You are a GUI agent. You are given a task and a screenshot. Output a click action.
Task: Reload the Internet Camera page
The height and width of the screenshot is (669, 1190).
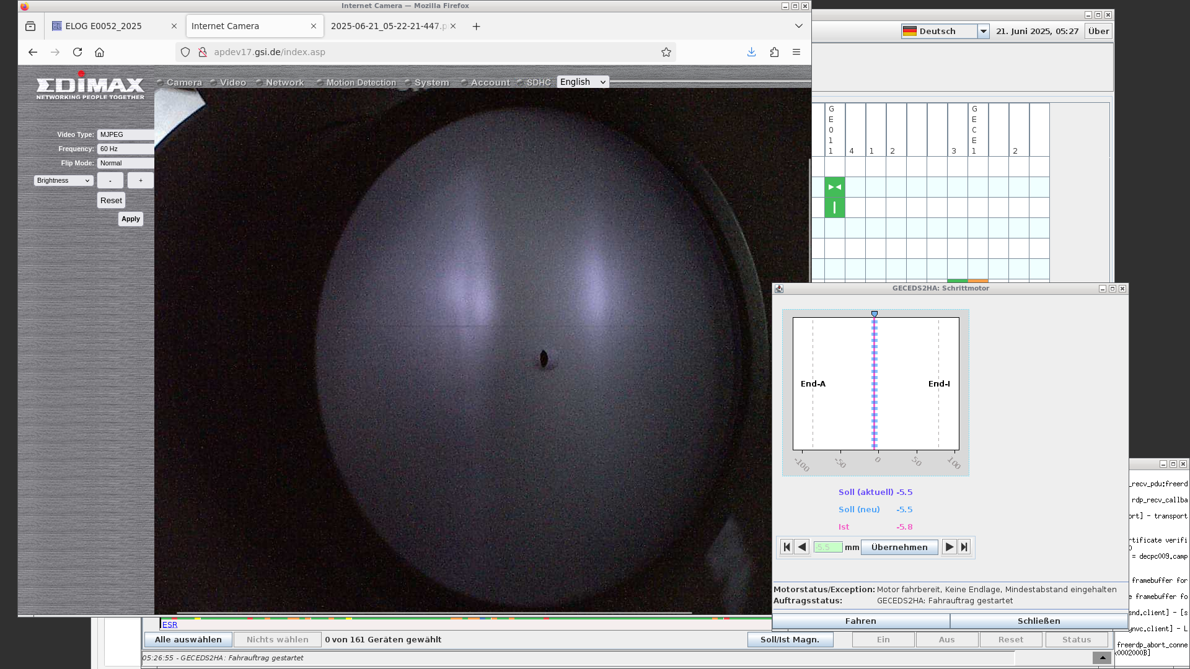coord(77,52)
